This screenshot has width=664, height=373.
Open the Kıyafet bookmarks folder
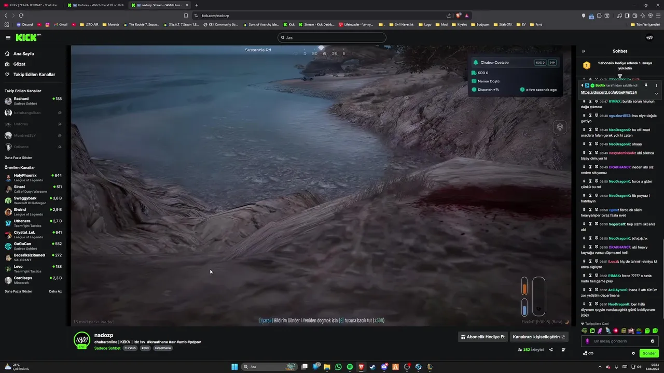pyautogui.click(x=459, y=24)
